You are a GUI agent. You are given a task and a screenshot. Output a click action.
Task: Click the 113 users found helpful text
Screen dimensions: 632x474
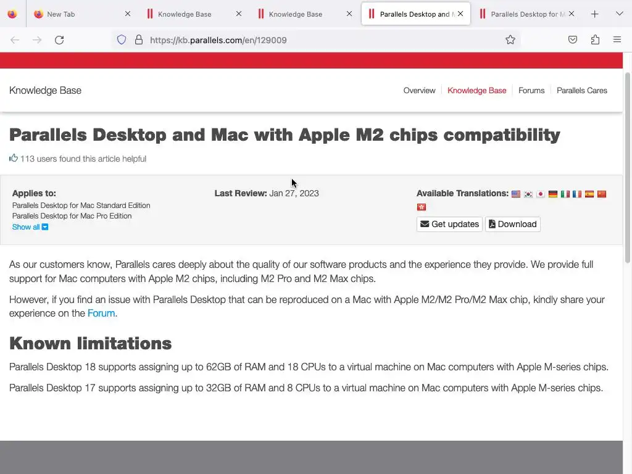coord(83,159)
